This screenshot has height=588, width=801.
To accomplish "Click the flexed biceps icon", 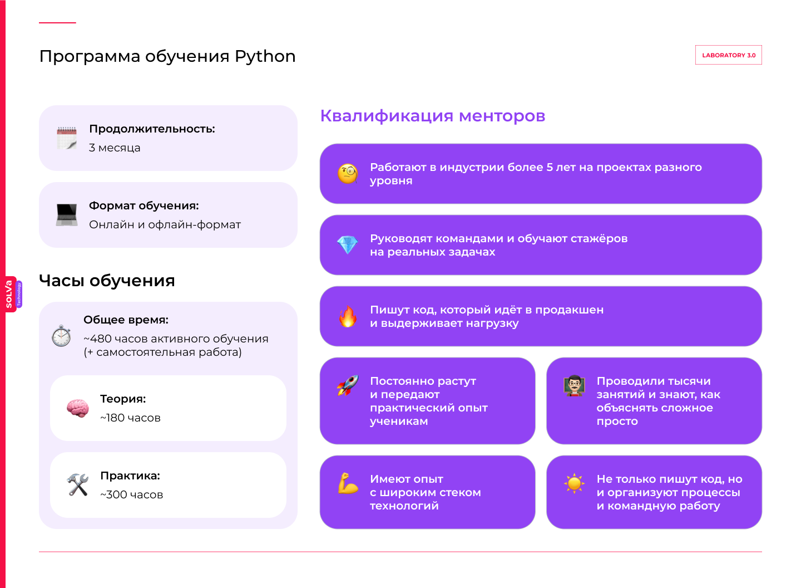I will [348, 483].
